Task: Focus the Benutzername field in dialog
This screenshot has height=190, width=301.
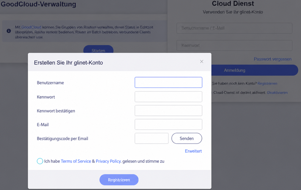Action: (168, 83)
